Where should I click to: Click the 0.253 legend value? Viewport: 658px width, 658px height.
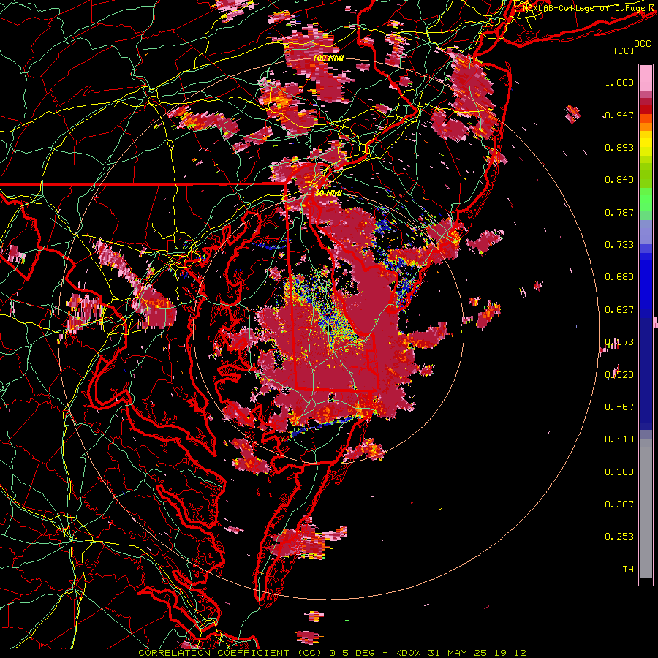tap(619, 537)
